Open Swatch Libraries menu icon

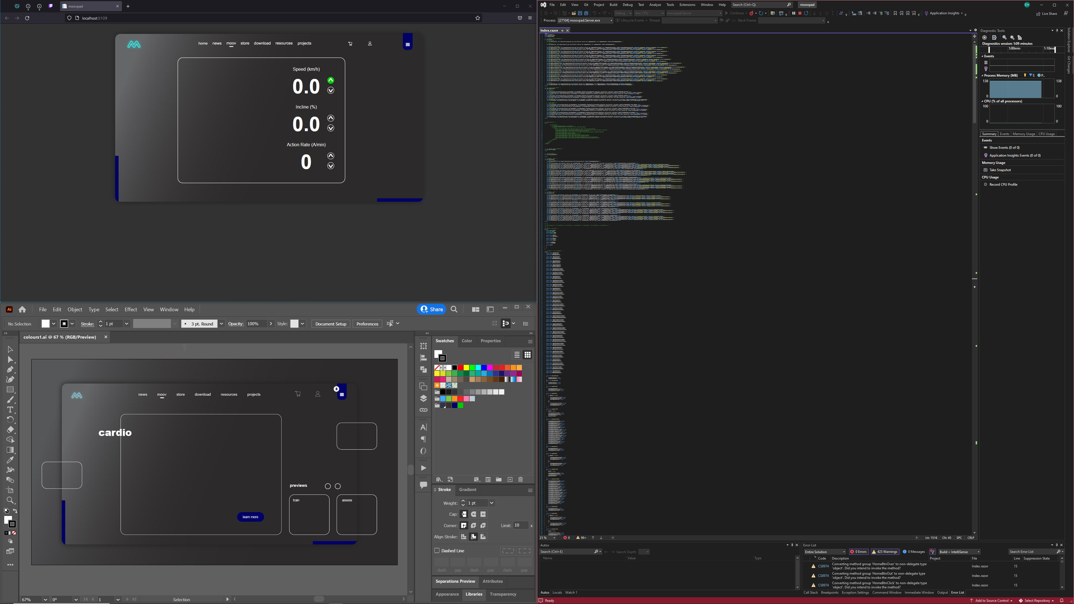(439, 479)
